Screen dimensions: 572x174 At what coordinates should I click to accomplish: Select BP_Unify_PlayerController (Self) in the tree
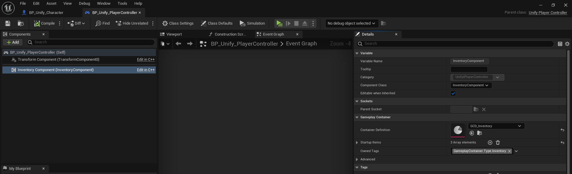click(79, 52)
